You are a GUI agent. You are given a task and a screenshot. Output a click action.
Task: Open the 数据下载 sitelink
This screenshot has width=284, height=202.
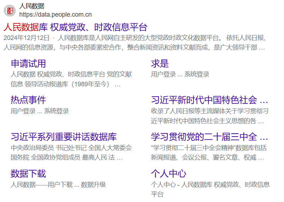pyautogui.click(x=28, y=174)
